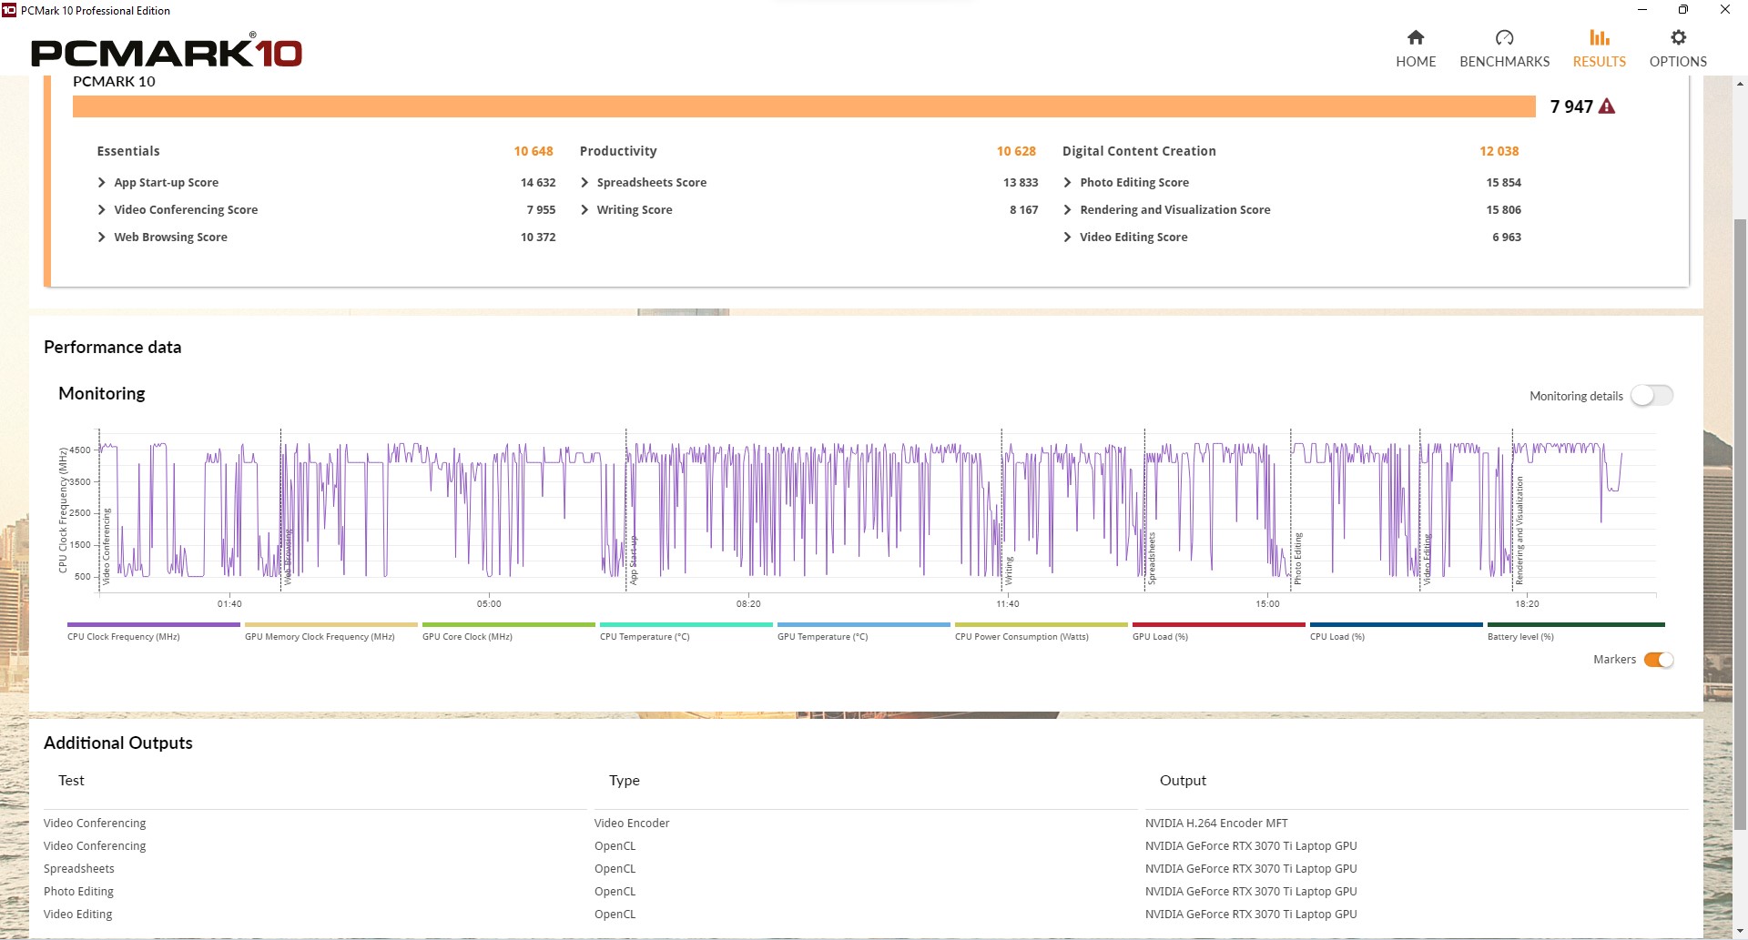Click the PCMark 10 logo

(x=167, y=53)
